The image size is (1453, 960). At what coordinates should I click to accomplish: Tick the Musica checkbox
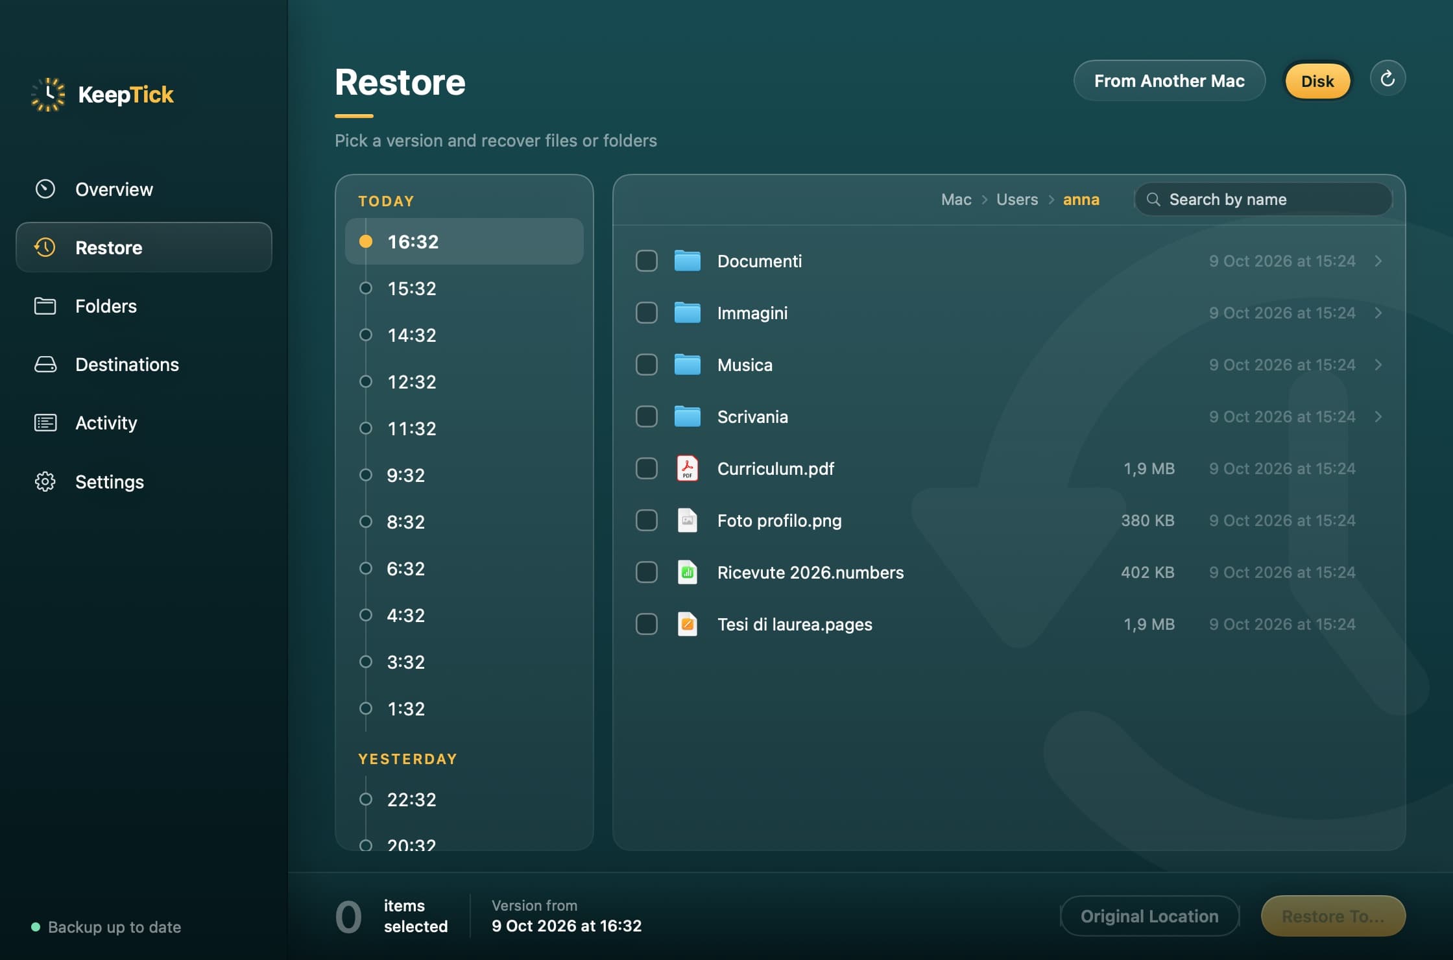click(x=646, y=364)
